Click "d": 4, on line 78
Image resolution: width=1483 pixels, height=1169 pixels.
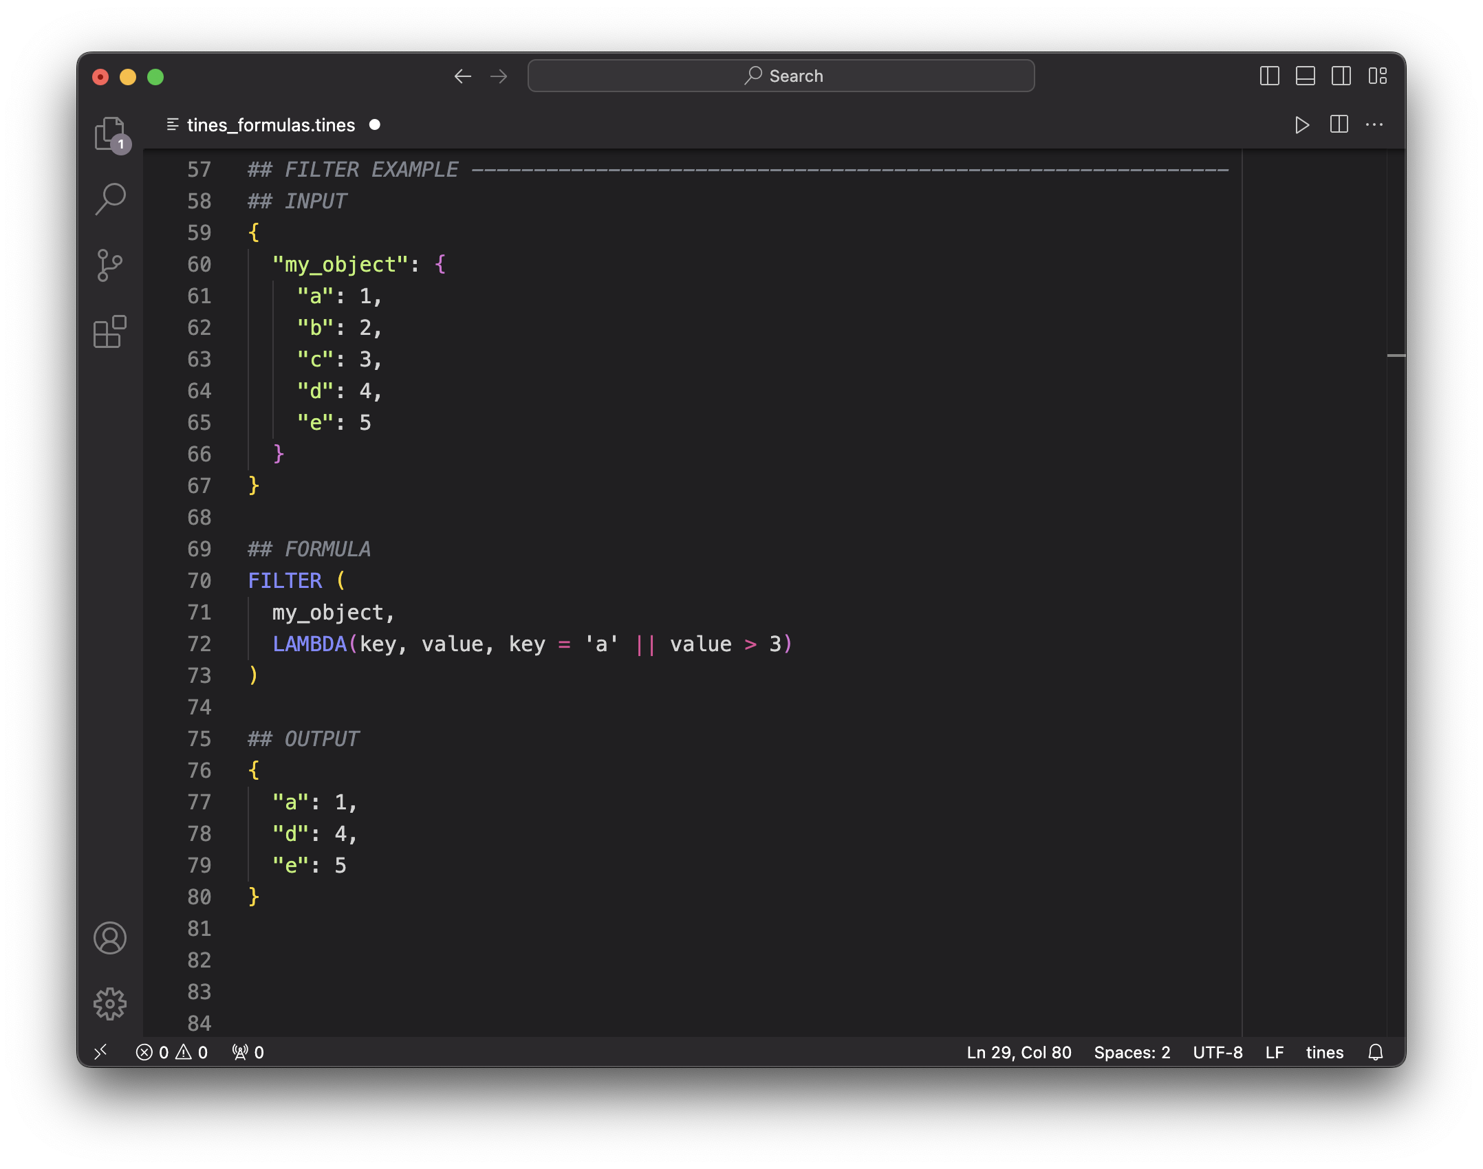coord(315,834)
